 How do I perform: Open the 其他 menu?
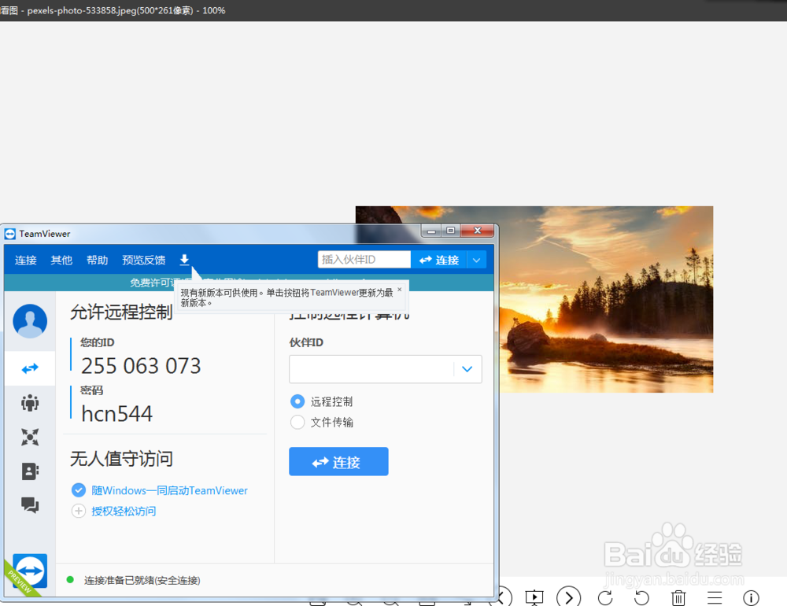click(x=61, y=260)
